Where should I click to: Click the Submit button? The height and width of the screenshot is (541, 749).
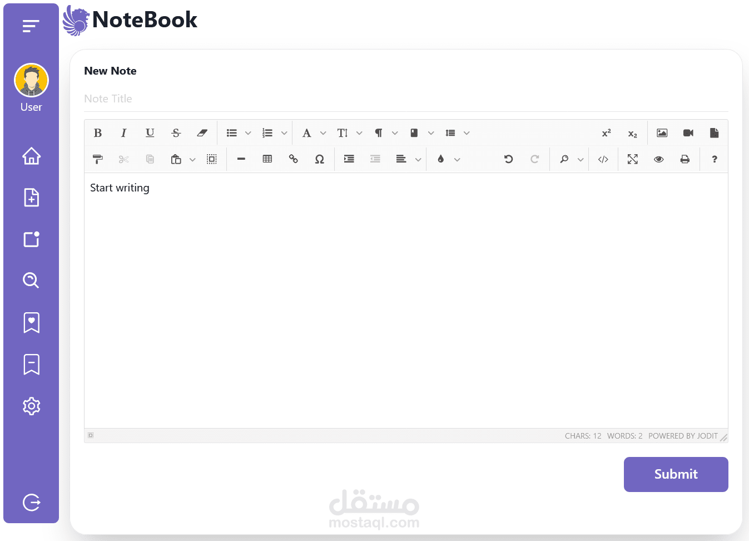coord(676,474)
